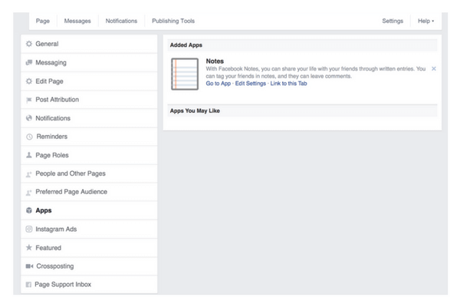The height and width of the screenshot is (307, 460).
Task: Click Link to this Tab
Action: [289, 84]
